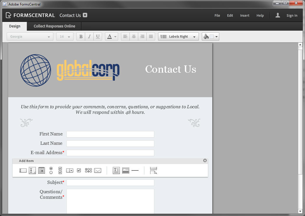Image resolution: width=305 pixels, height=216 pixels.
Task: Add a single choice radio item
Action: [x=51, y=170]
